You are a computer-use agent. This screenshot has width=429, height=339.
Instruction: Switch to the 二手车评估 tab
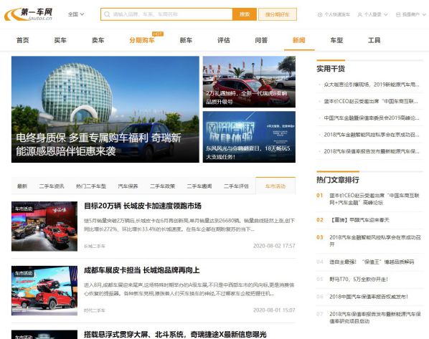[236, 186]
